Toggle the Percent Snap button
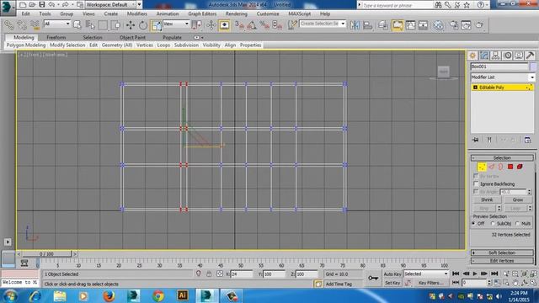539x303 pixels. click(x=264, y=25)
